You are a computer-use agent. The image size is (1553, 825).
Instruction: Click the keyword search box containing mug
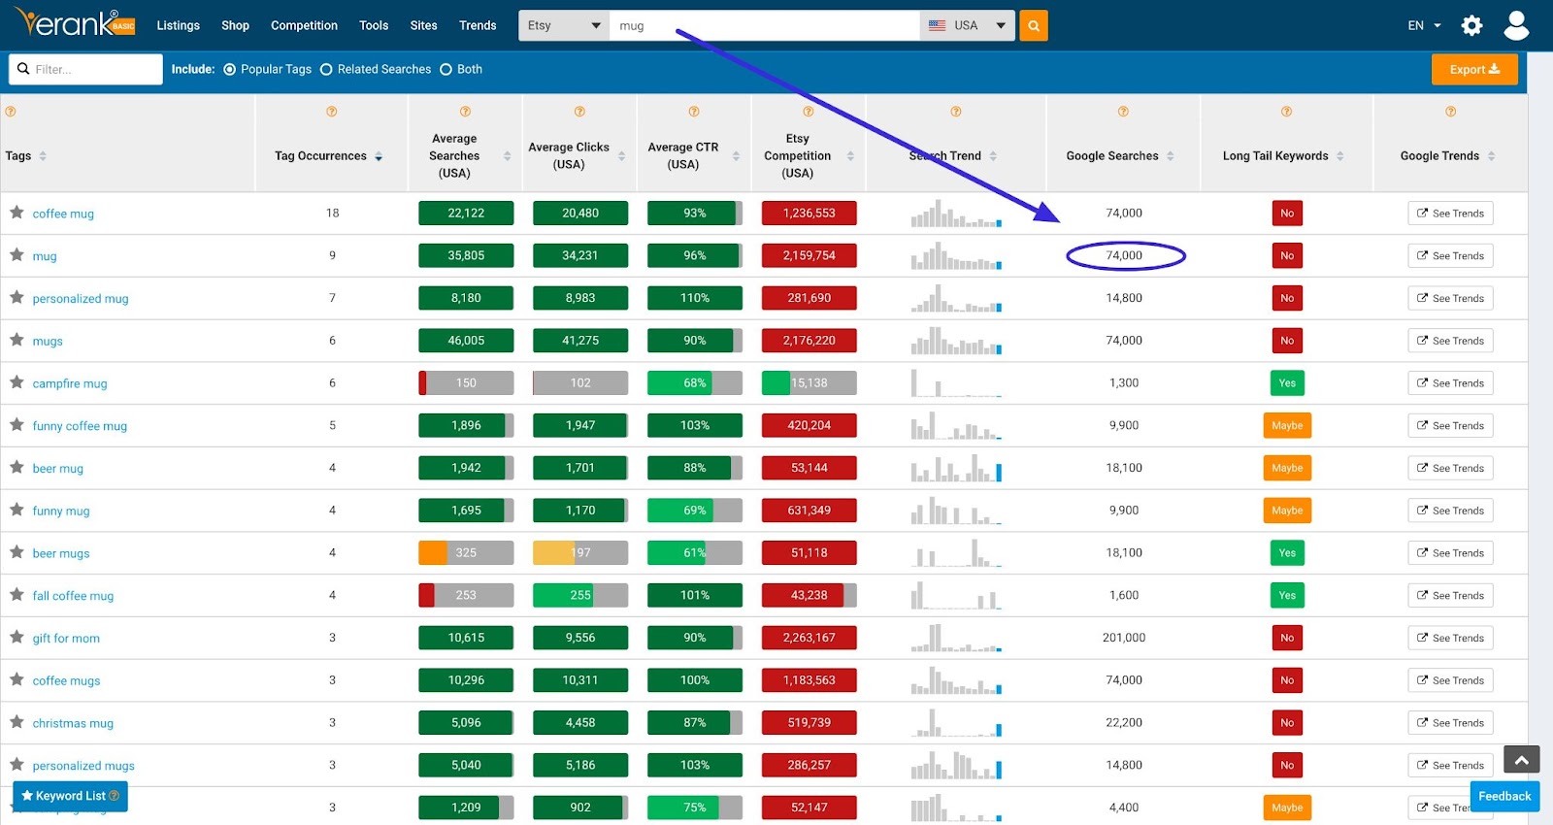(x=764, y=25)
